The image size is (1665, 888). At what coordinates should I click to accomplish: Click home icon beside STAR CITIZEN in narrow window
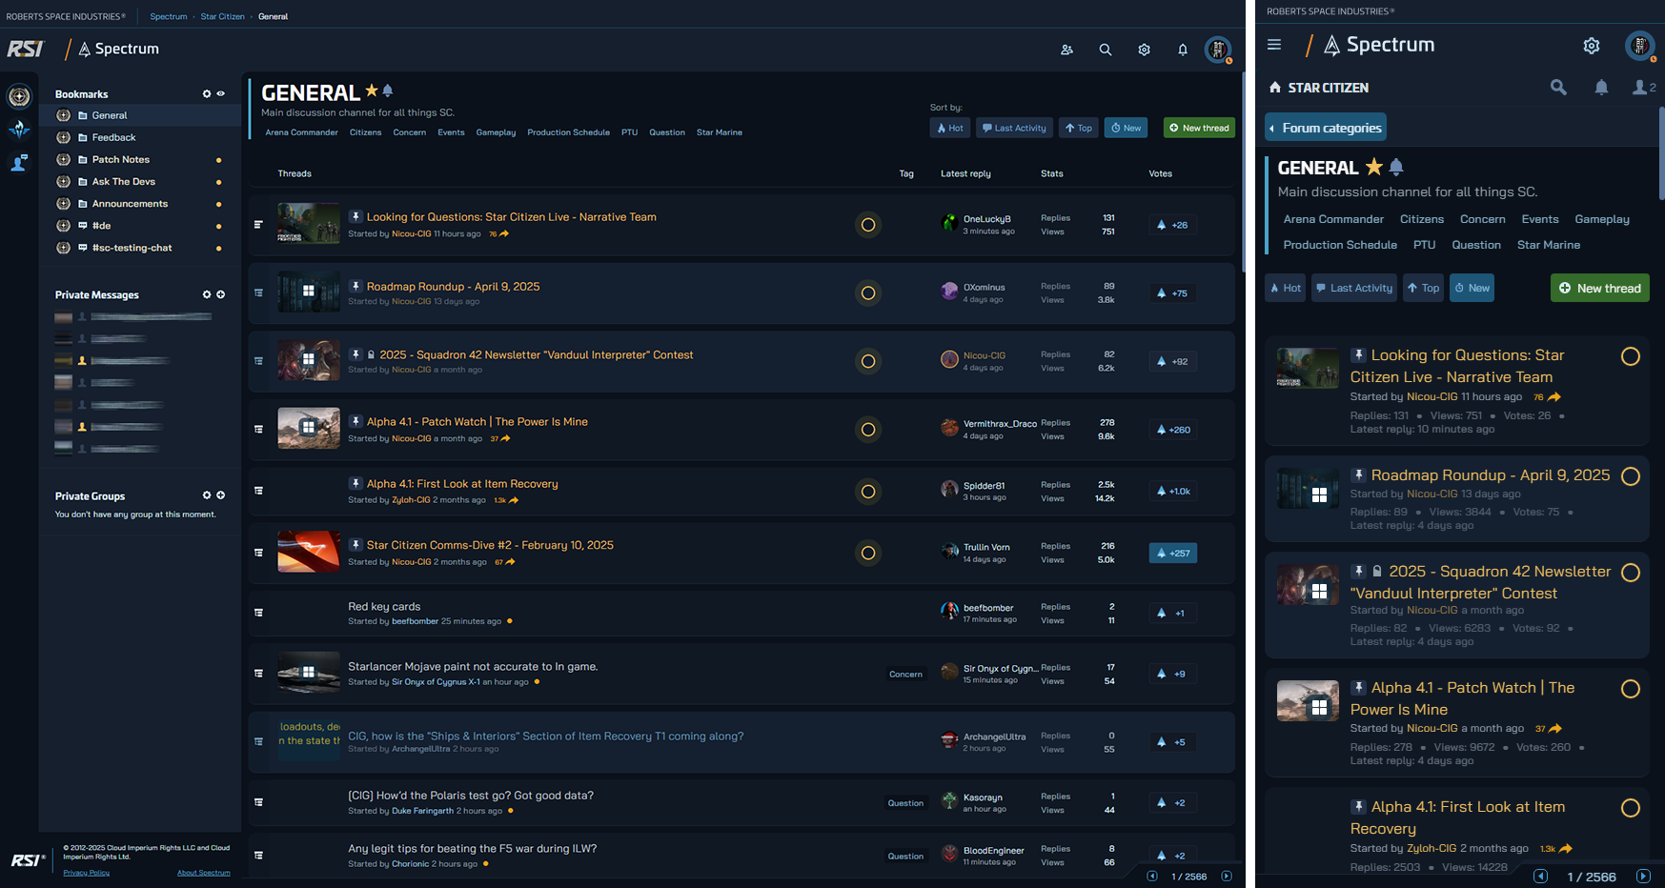[1275, 88]
